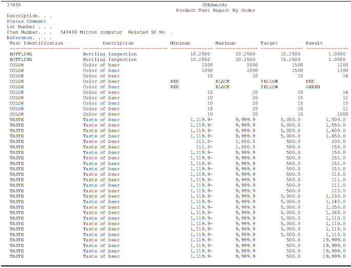The width and height of the screenshot is (351, 268).
Task: Click the 'Target' column header
Action: point(269,43)
